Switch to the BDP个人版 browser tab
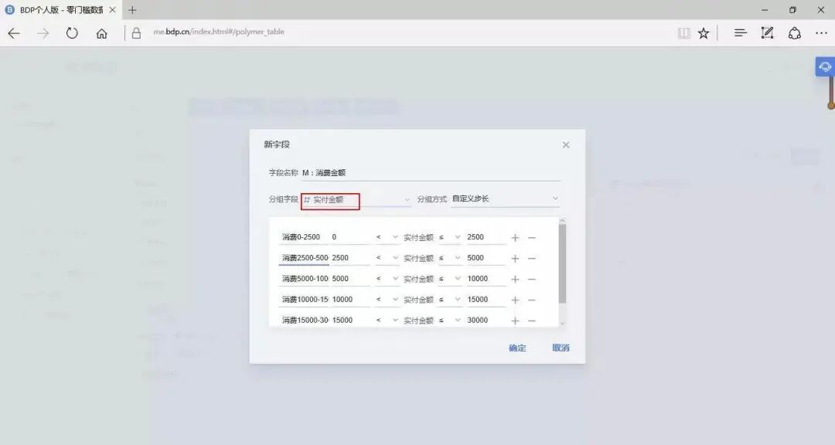This screenshot has height=445, width=835. tap(58, 10)
